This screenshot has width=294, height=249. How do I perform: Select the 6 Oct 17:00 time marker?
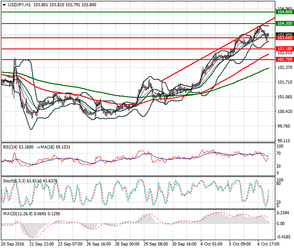point(268,244)
